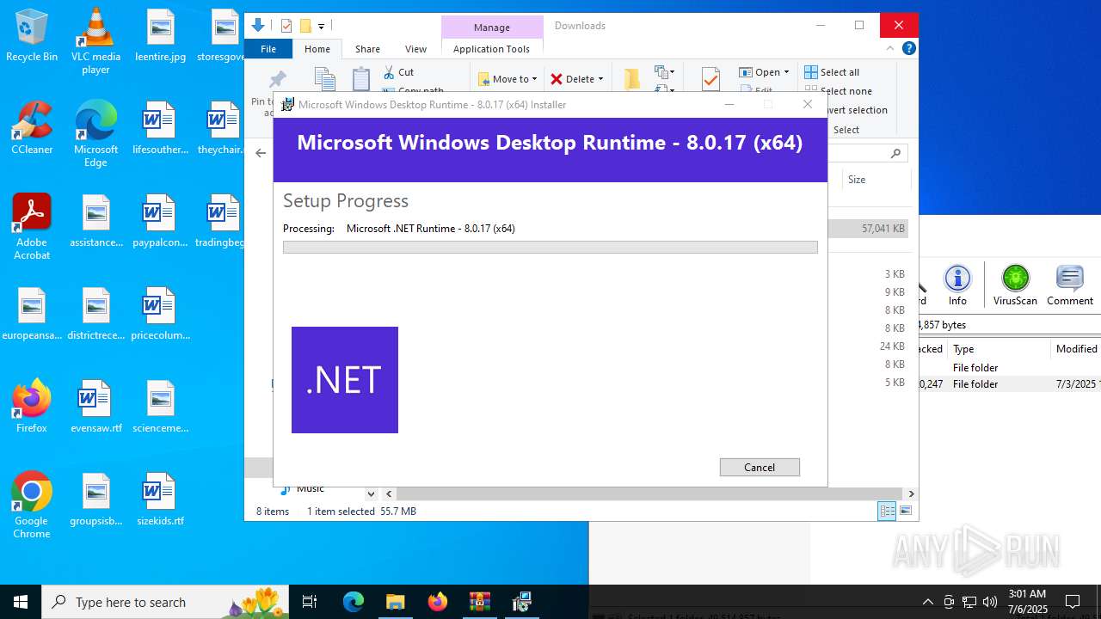Open Microsoft Edge desktop shortcut
1101x619 pixels.
95,134
